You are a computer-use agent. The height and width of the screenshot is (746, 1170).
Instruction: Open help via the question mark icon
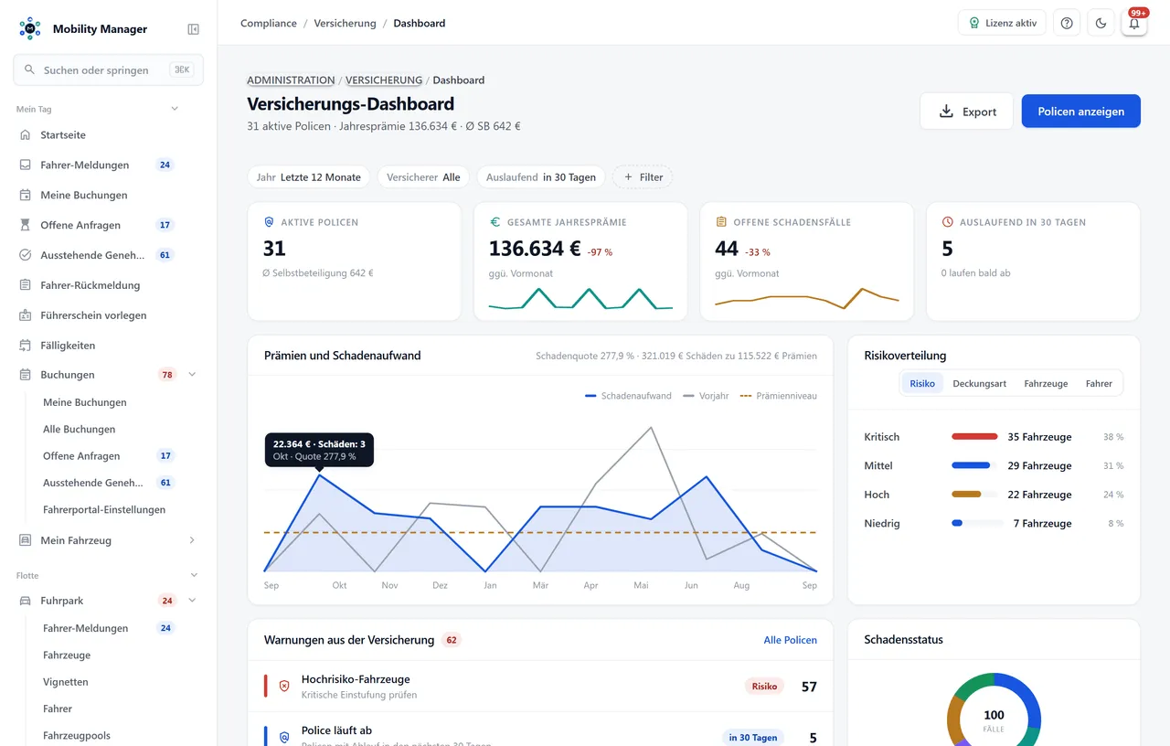[x=1067, y=23]
